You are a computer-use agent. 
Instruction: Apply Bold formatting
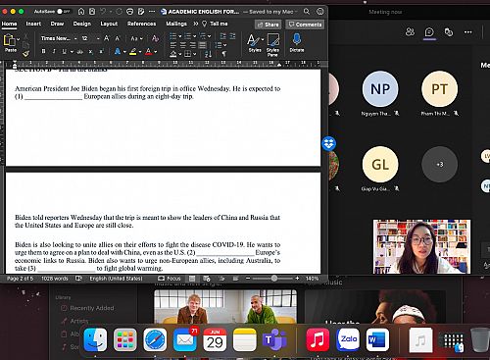click(43, 51)
